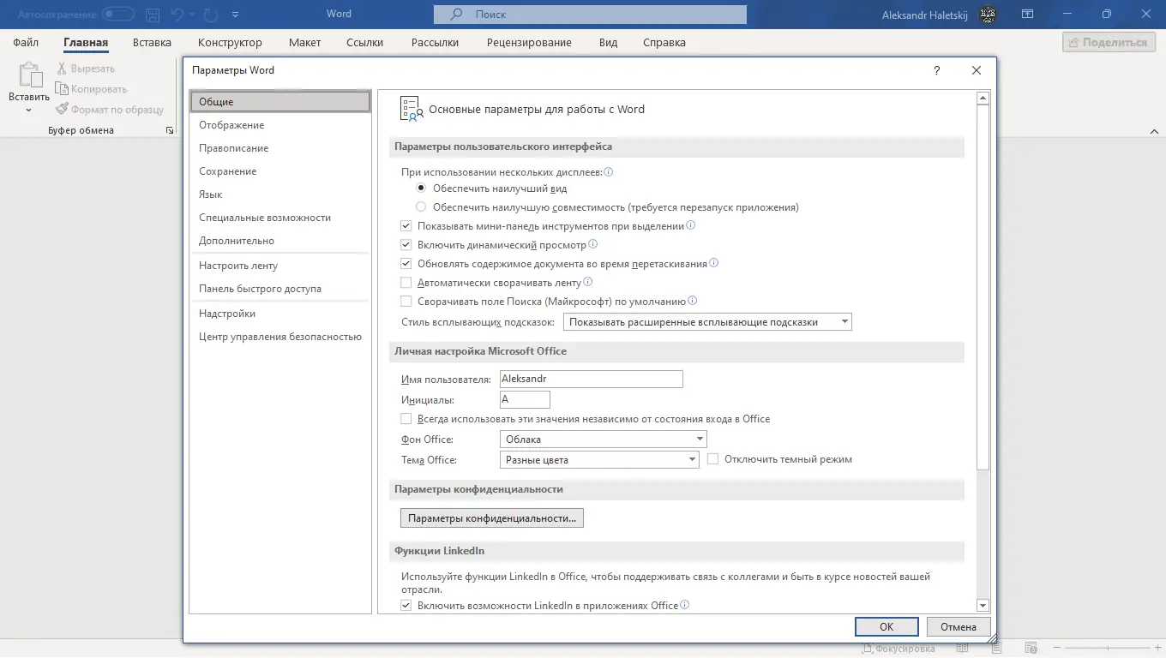Click the zoom slider in status bar

1108,649
